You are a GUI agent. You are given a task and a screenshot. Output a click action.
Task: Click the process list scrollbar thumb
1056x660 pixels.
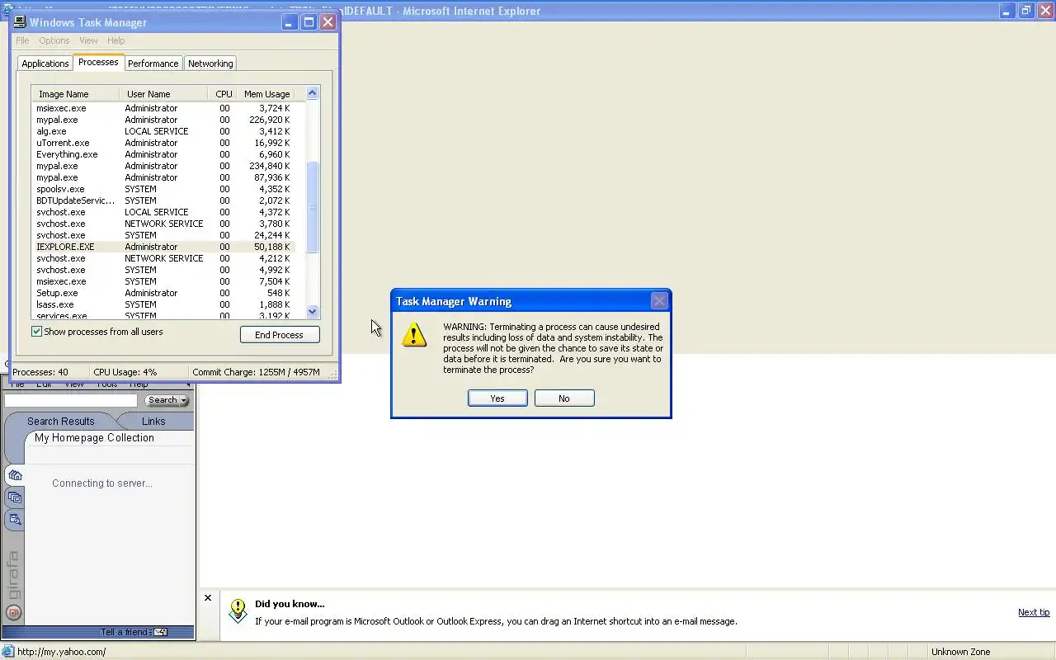tap(312, 207)
